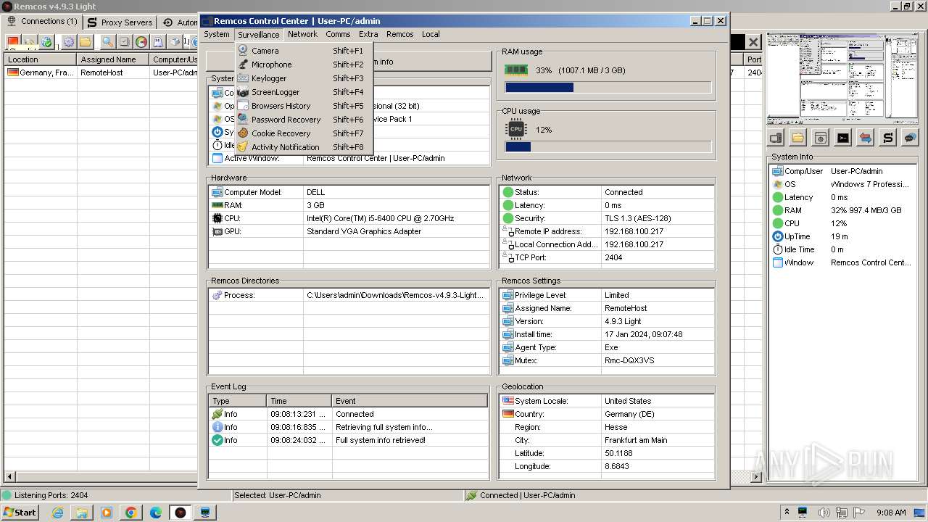Click the speed gauge toolbar icon
The width and height of the screenshot is (928, 522).
click(141, 42)
